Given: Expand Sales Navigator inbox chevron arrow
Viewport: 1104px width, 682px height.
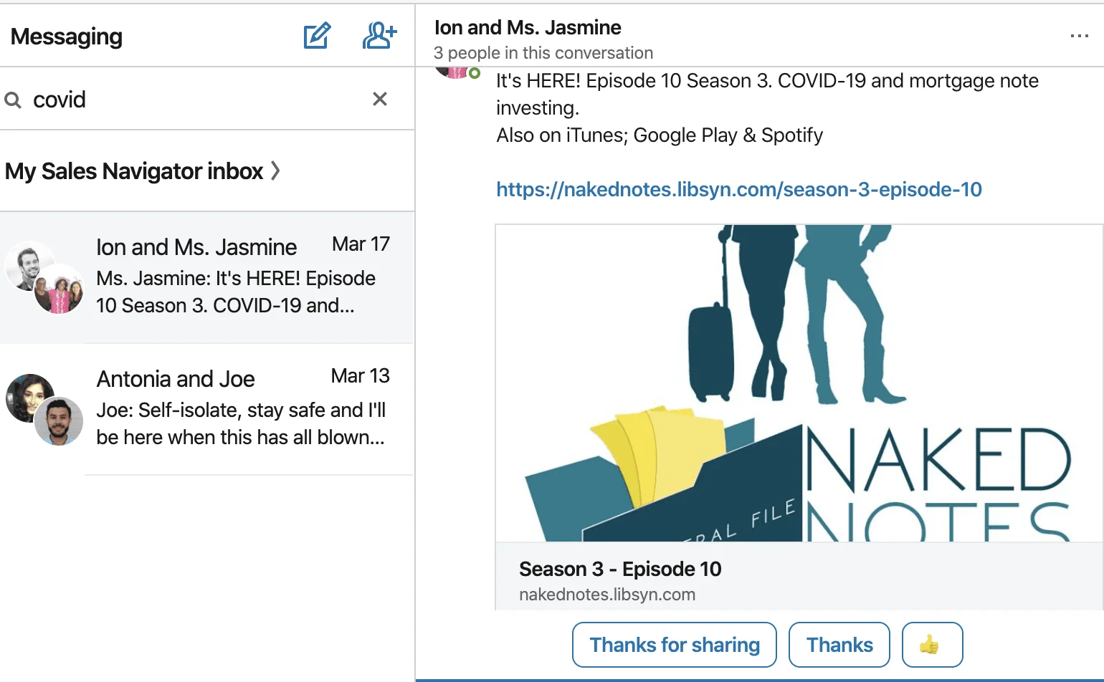Looking at the screenshot, I should [275, 171].
